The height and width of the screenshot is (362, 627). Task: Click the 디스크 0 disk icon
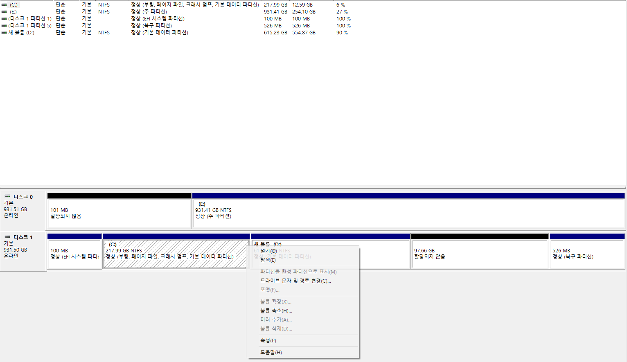[7, 196]
